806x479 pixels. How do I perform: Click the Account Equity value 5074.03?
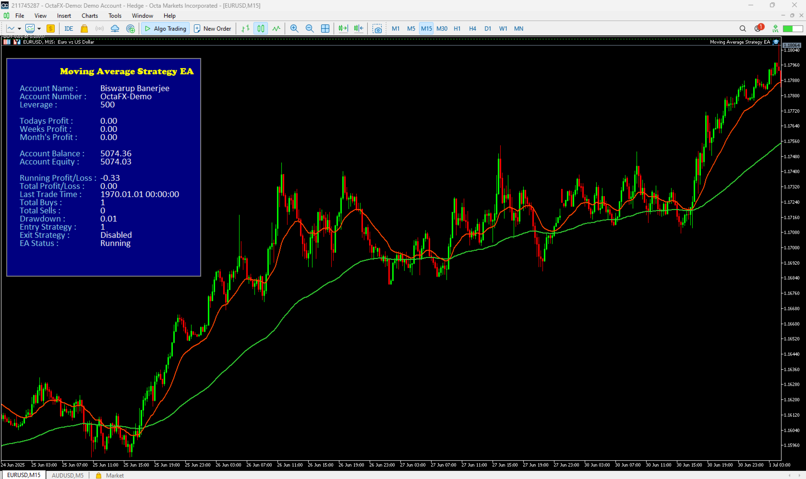(x=116, y=162)
